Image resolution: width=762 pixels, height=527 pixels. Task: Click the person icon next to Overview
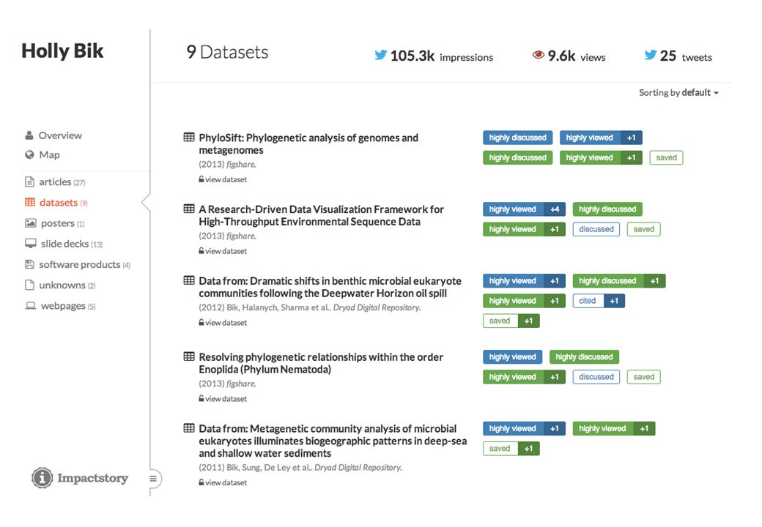coord(29,135)
